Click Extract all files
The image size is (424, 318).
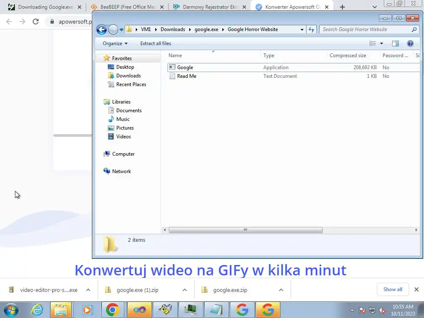tap(156, 43)
